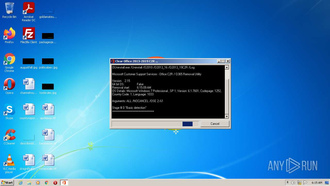Click the removal progress bar
330x186 pixels.
[155, 124]
